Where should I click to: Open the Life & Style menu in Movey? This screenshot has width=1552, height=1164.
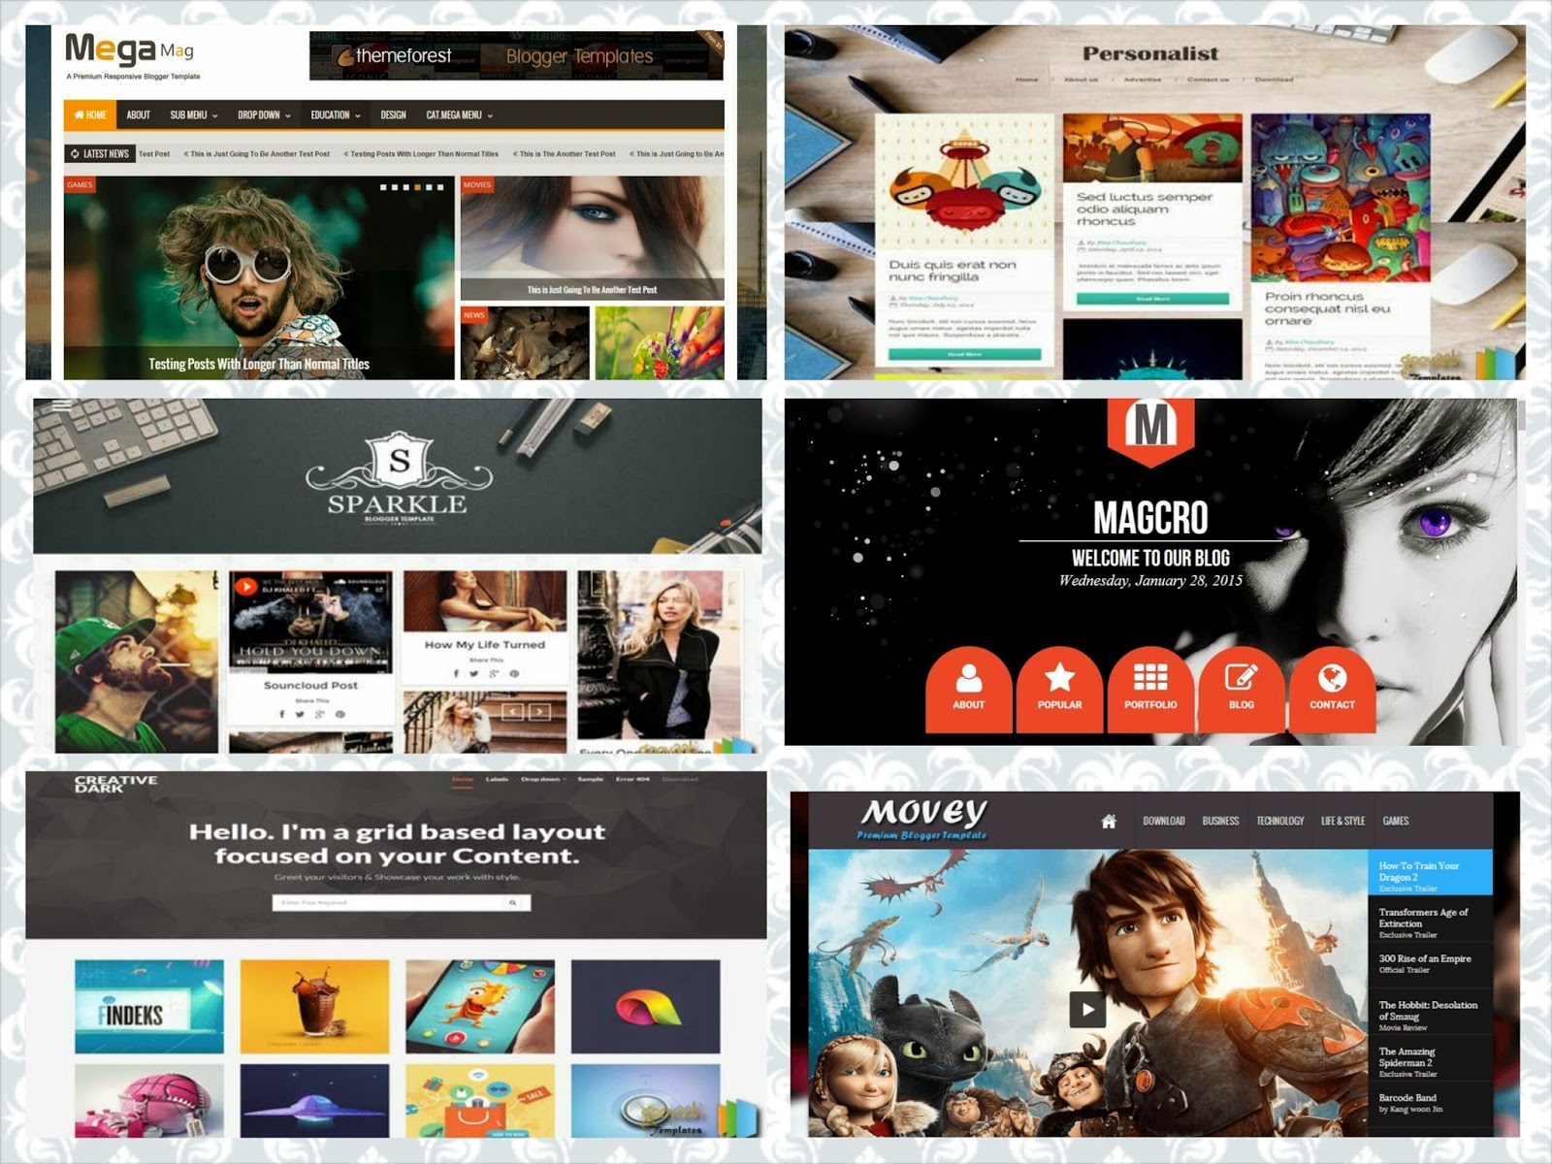coord(1342,821)
